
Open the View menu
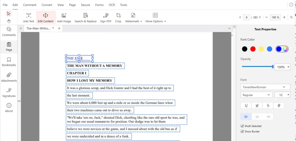(x=61, y=5)
